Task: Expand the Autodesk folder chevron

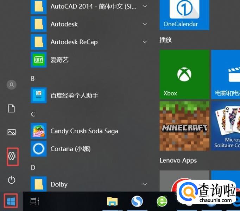Action: click(145, 24)
